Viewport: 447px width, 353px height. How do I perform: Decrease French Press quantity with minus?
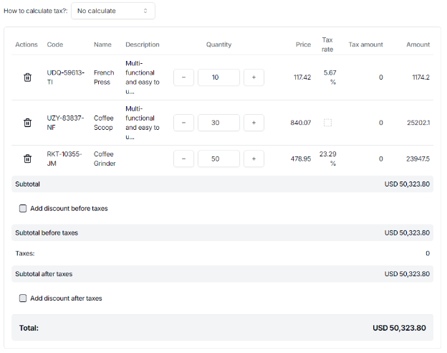click(183, 77)
